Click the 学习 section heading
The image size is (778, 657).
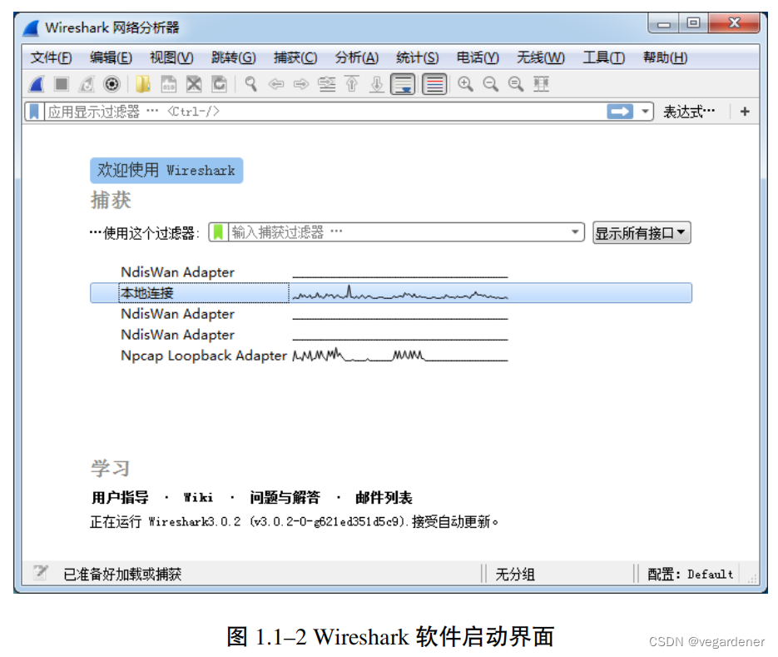click(111, 468)
